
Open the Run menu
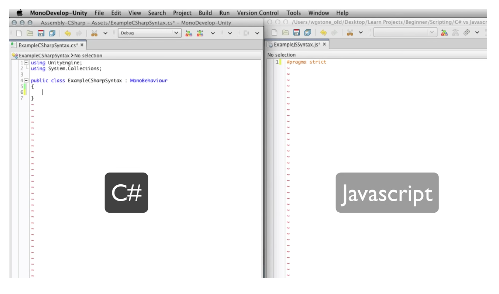pos(224,13)
